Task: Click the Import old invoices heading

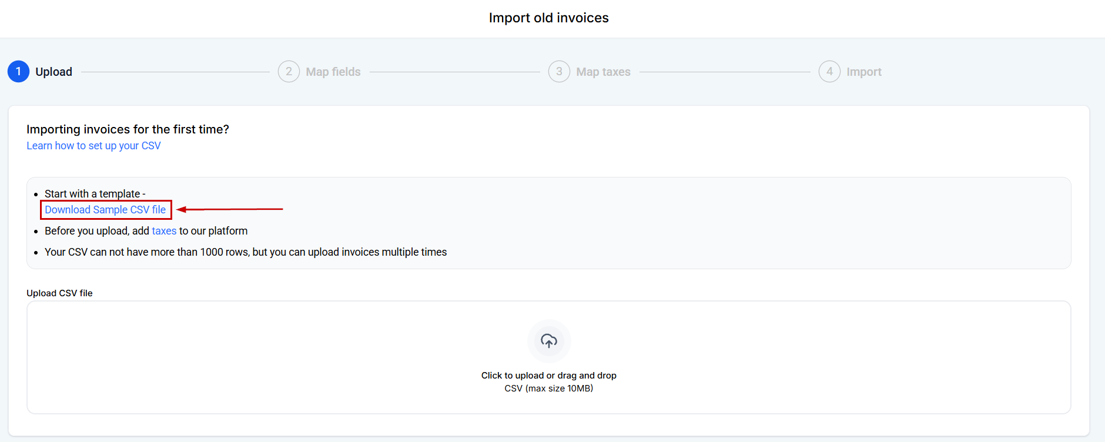Action: point(548,18)
